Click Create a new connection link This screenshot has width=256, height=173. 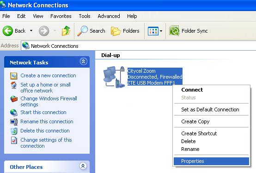coord(48,75)
